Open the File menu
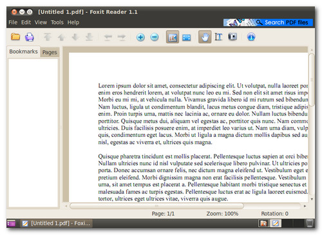This screenshot has height=235, width=322. click(x=13, y=22)
